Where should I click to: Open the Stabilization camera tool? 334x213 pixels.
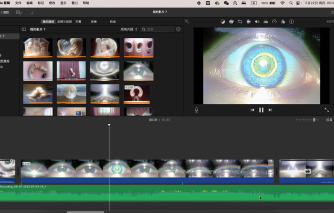click(248, 21)
